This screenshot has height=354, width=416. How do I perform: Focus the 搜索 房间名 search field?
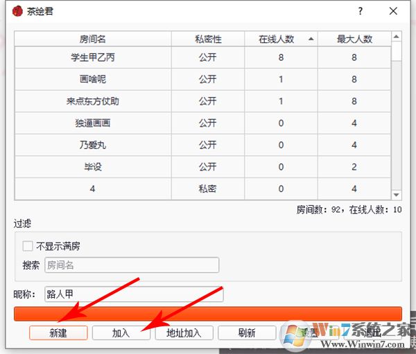(132, 265)
